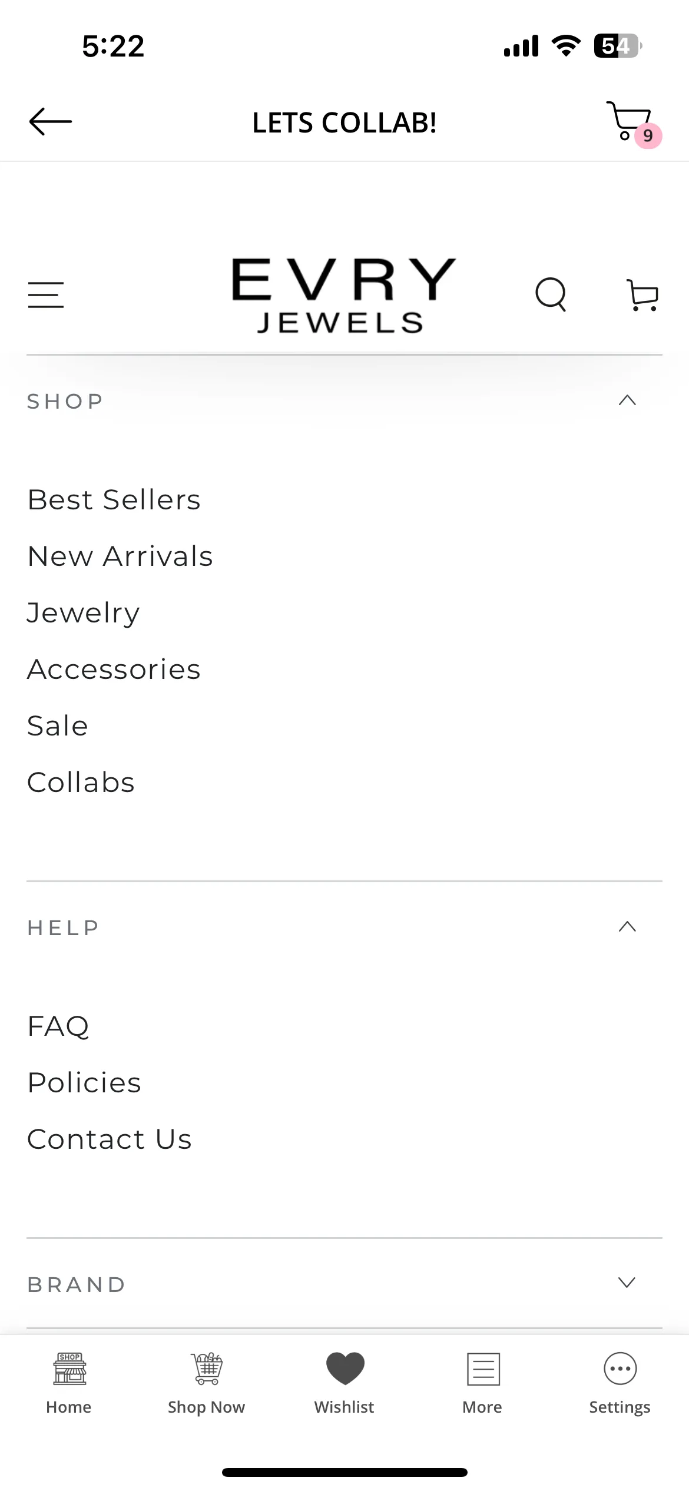Screen dimensions: 689x1491
Task: Tap the back arrow icon
Action: point(51,122)
